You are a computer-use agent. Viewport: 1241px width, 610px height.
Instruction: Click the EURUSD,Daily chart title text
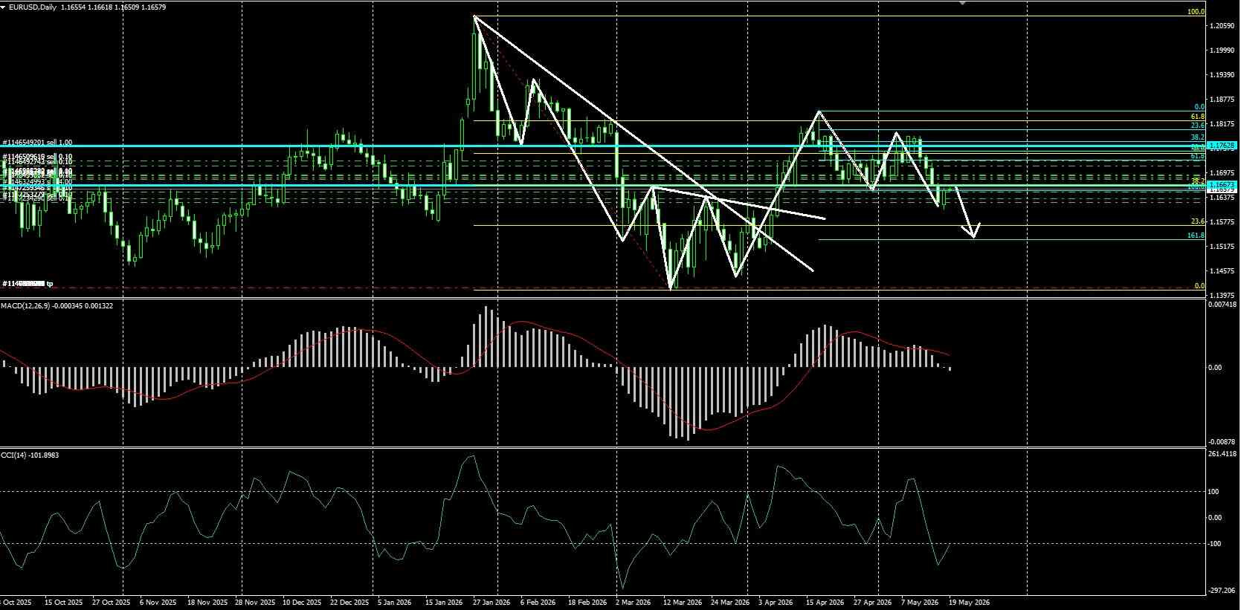point(33,7)
